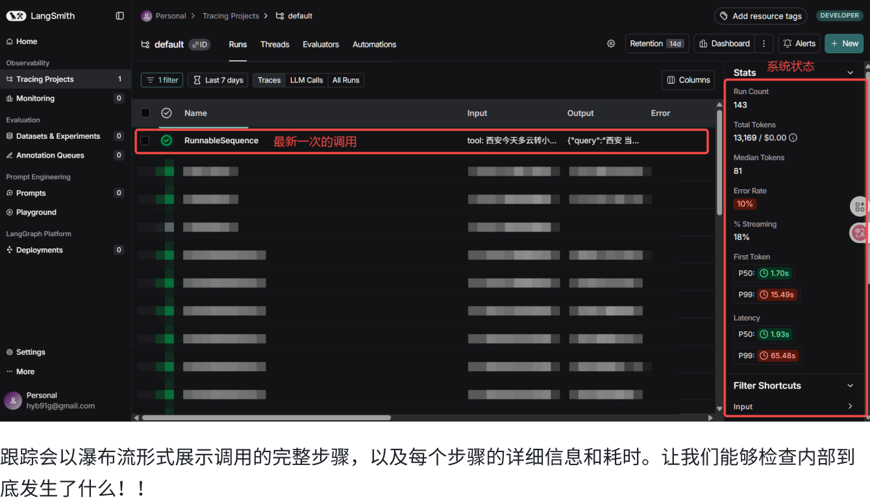The width and height of the screenshot is (870, 502).
Task: Click the Error column header
Action: point(660,113)
